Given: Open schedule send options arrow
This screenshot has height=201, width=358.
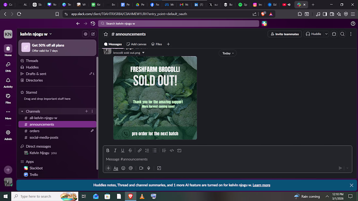Looking at the screenshot, I should point(347,168).
